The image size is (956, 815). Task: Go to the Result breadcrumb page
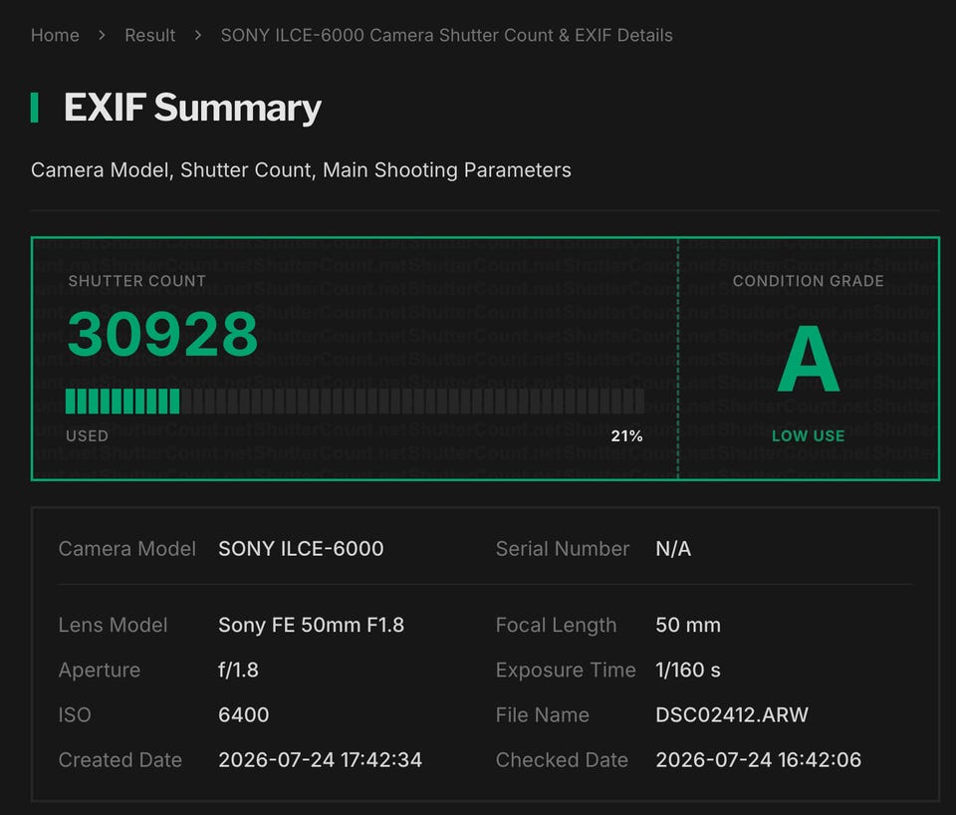tap(150, 36)
